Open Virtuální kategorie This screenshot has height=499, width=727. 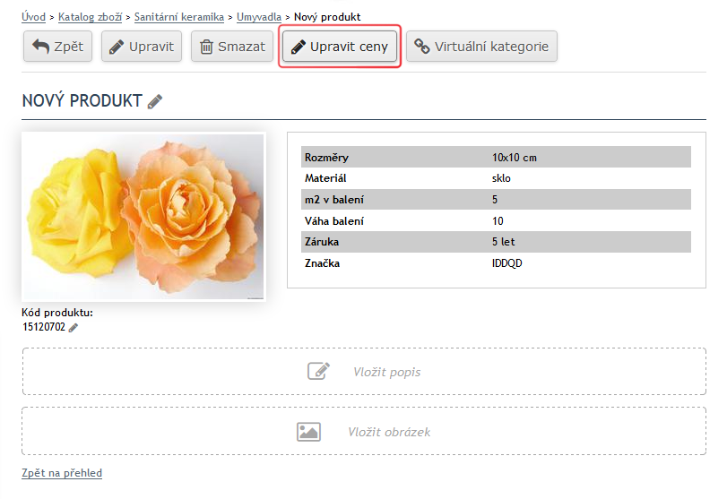pos(481,47)
